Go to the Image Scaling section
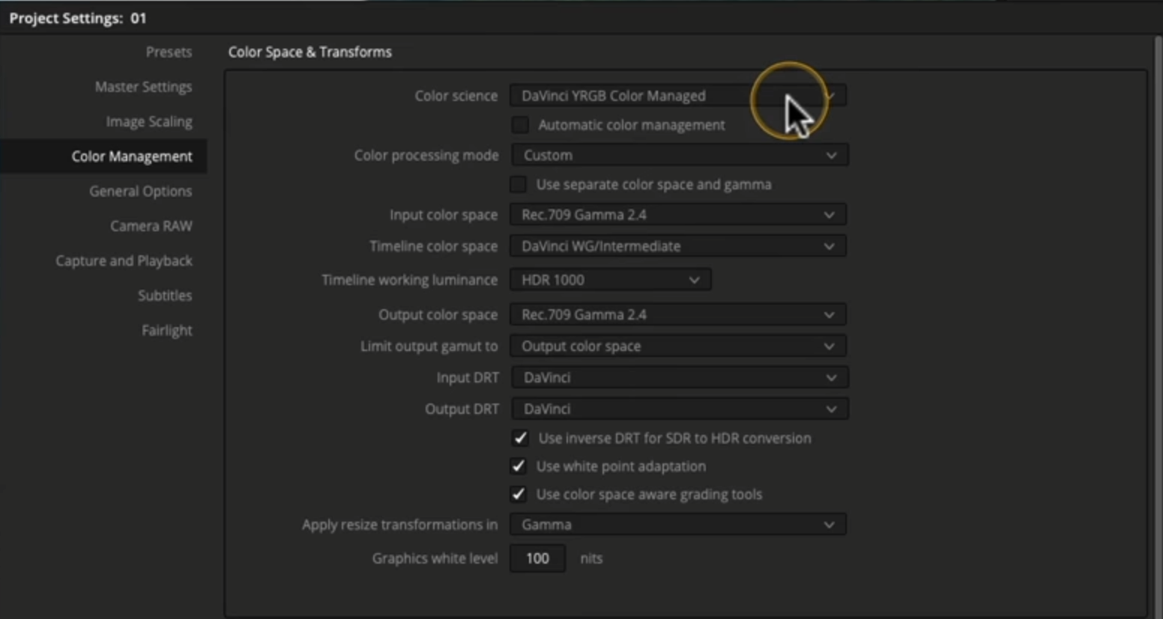 148,121
